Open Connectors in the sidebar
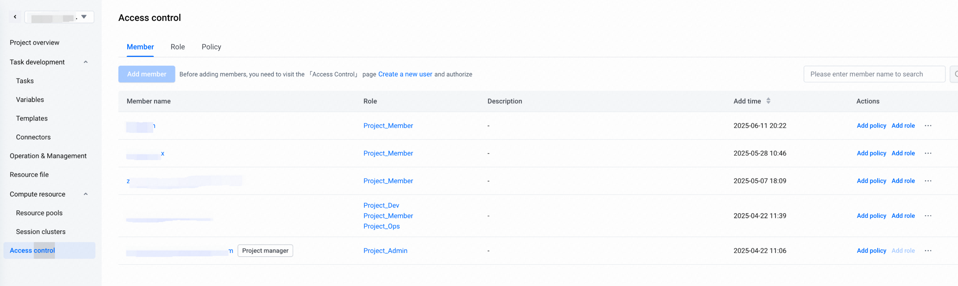Image resolution: width=958 pixels, height=286 pixels. (33, 137)
